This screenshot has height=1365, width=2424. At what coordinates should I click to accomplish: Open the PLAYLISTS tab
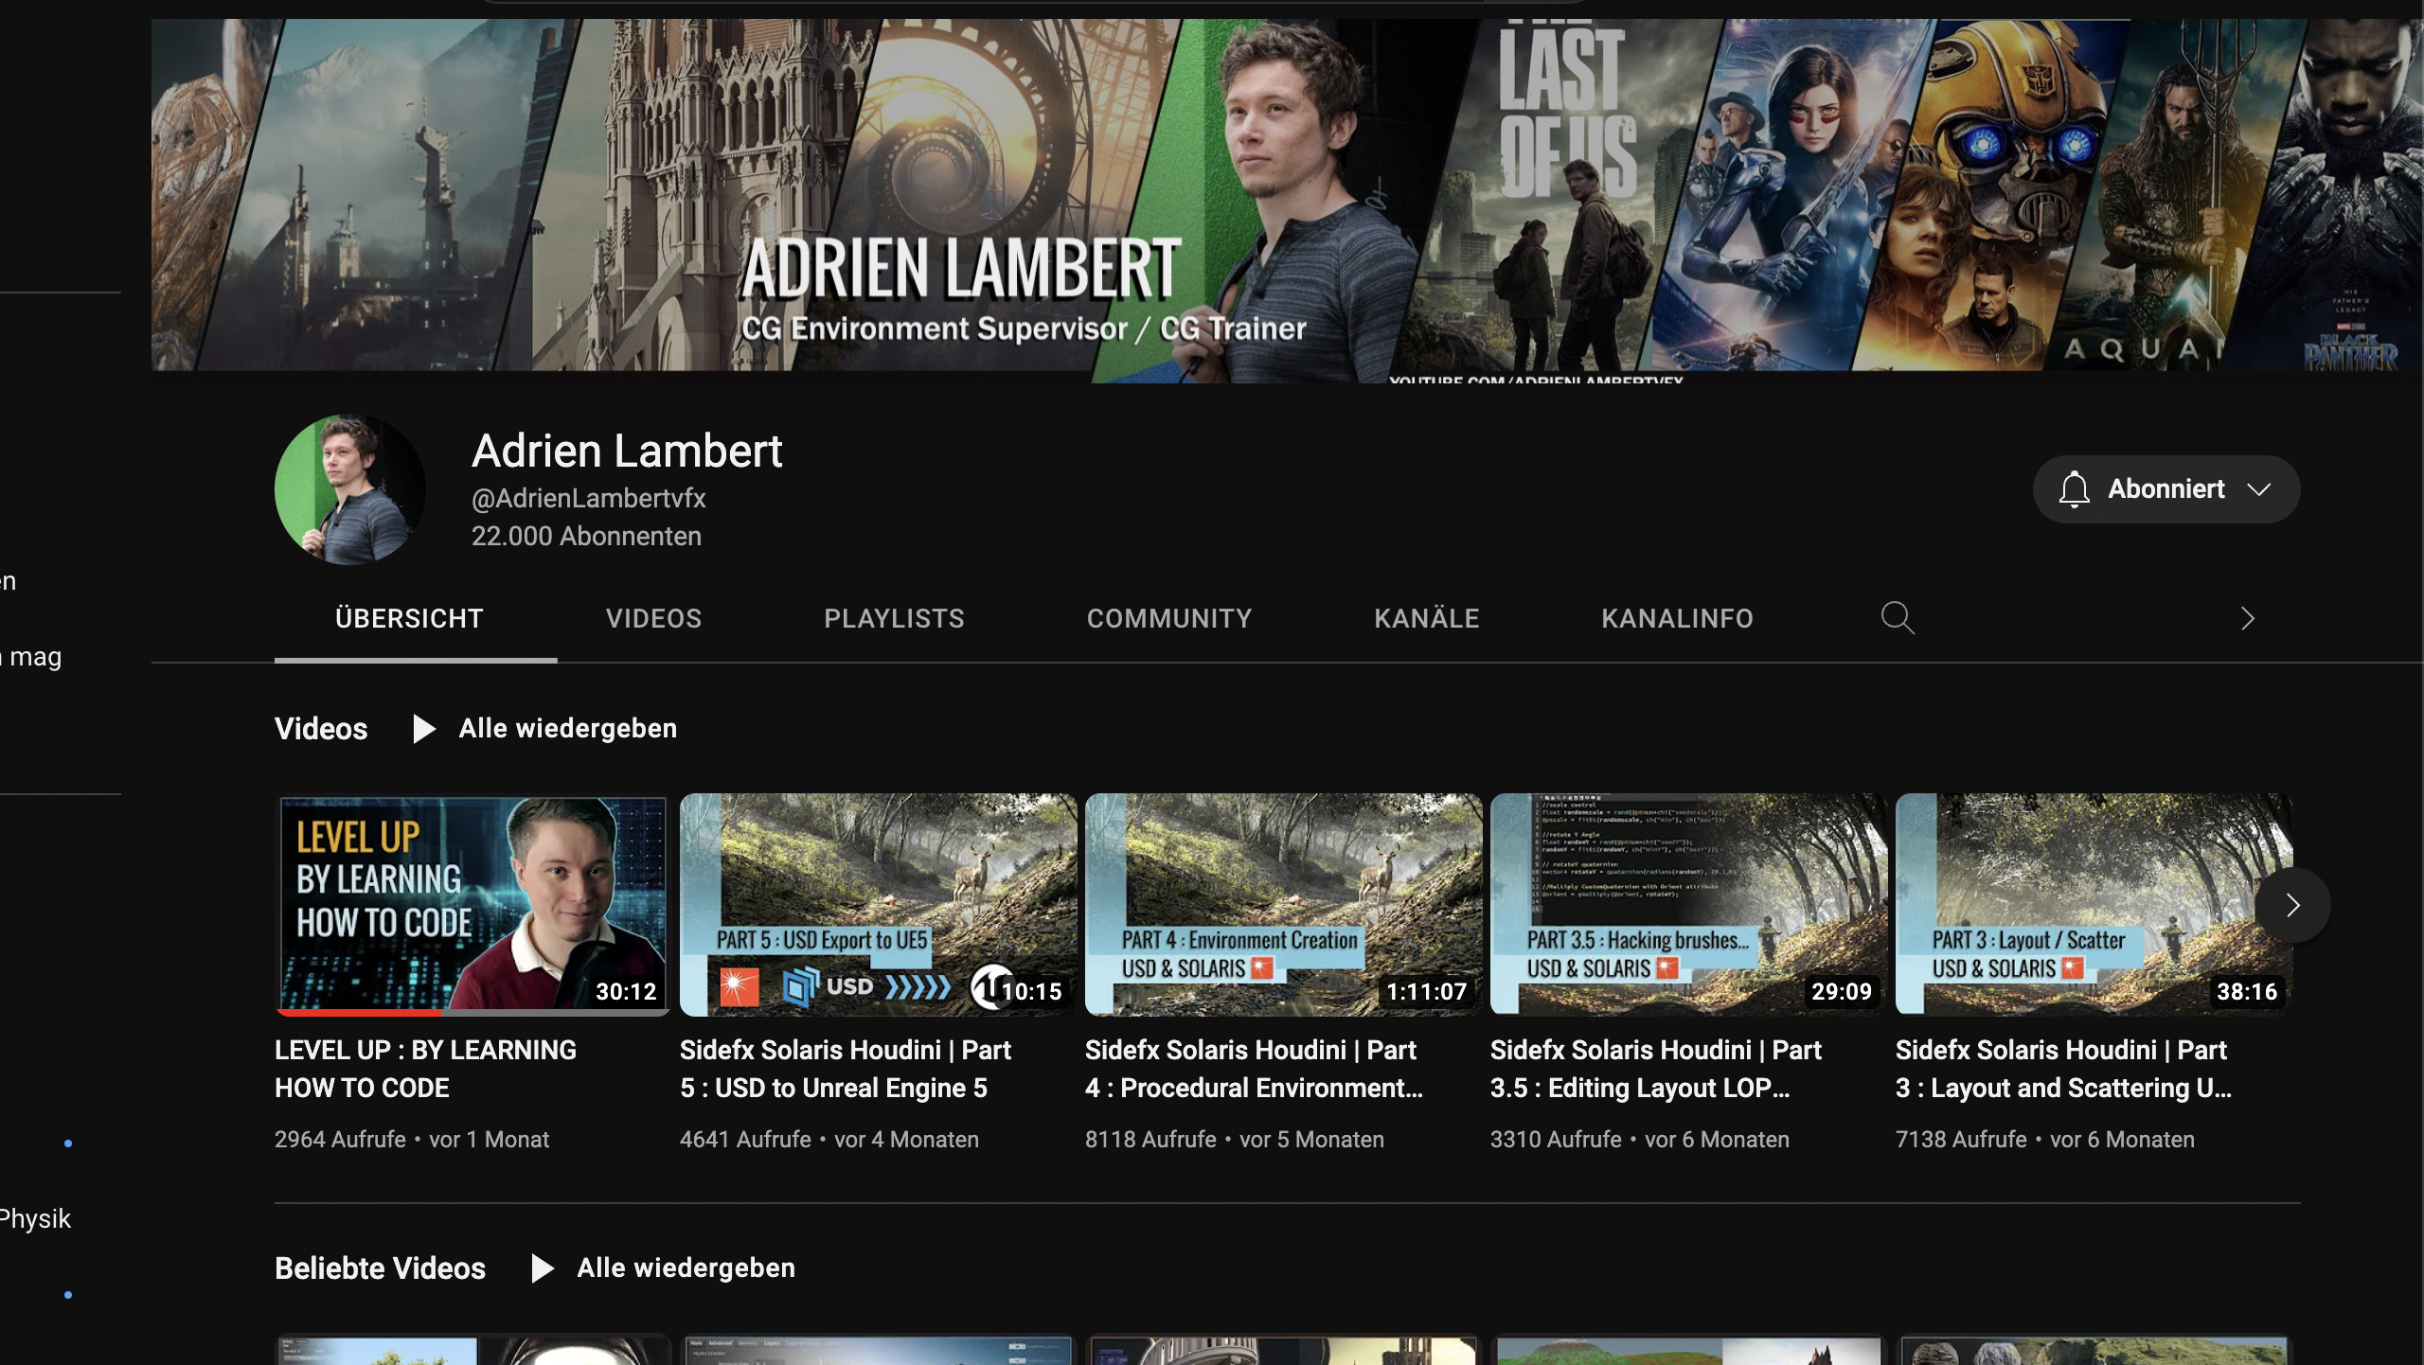pos(894,618)
